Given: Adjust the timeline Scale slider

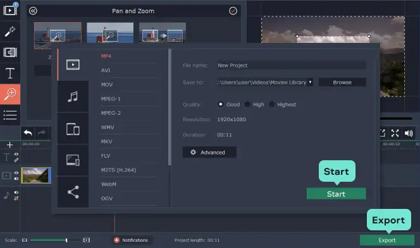Looking at the screenshot, I should (x=66, y=240).
